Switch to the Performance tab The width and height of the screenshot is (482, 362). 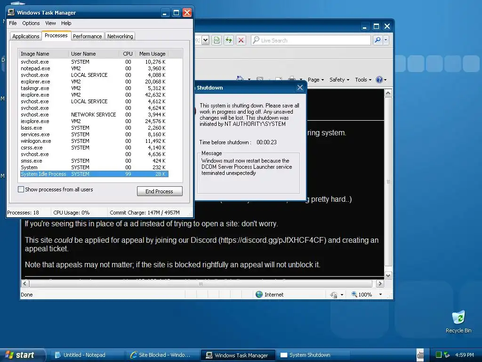pyautogui.click(x=87, y=36)
